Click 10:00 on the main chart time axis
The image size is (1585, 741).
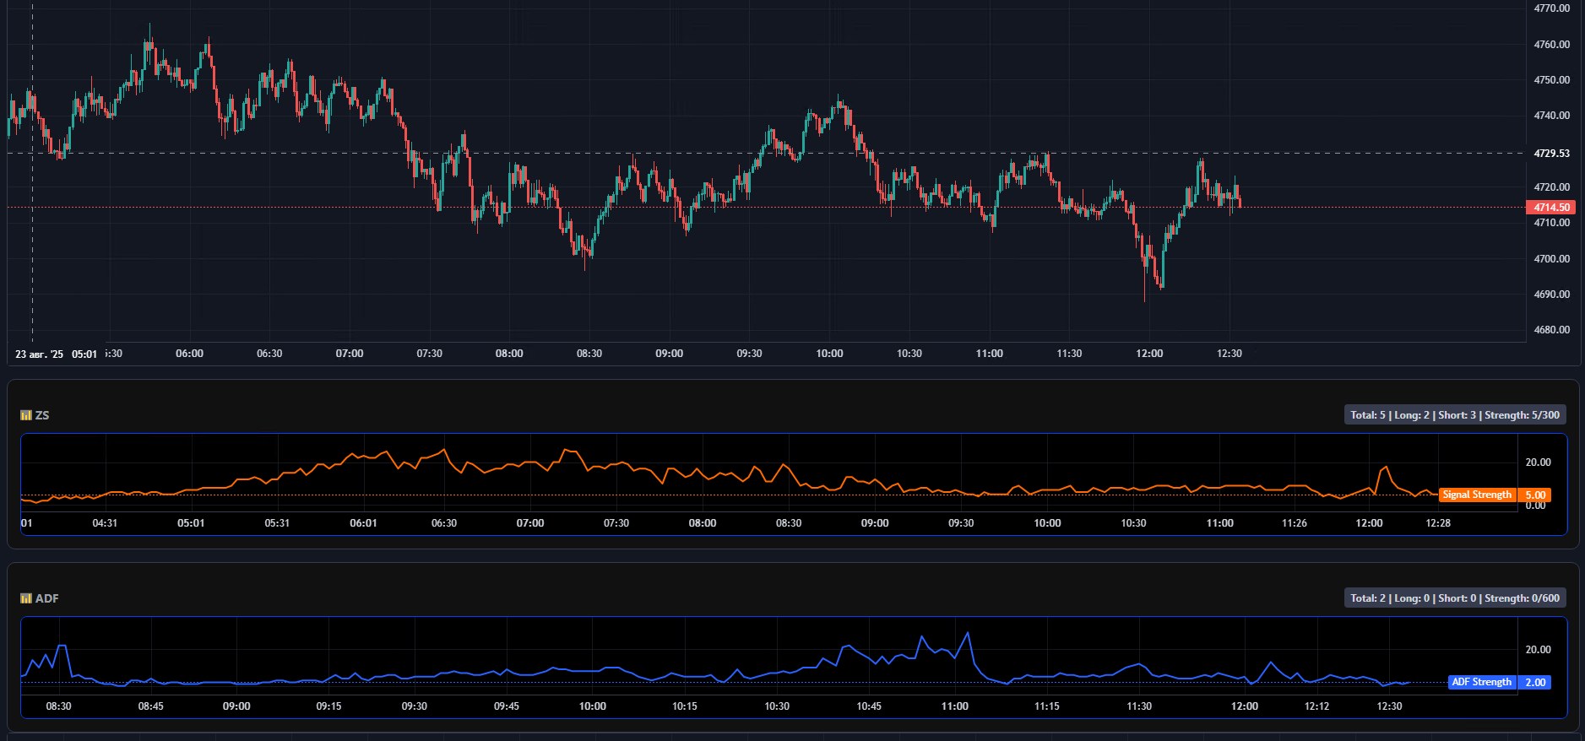[829, 354]
